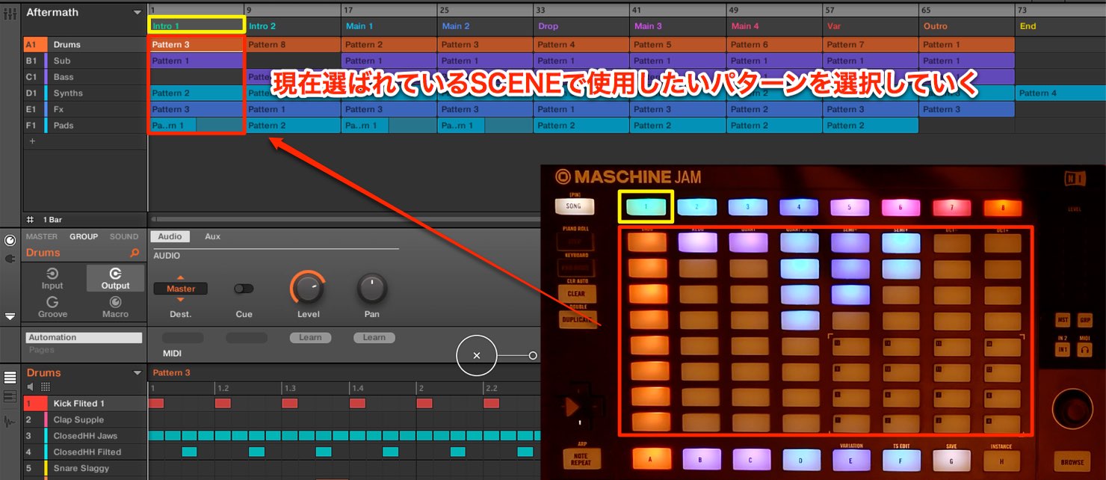Image resolution: width=1106 pixels, height=480 pixels.
Task: Select the Pages section
Action: (x=42, y=349)
